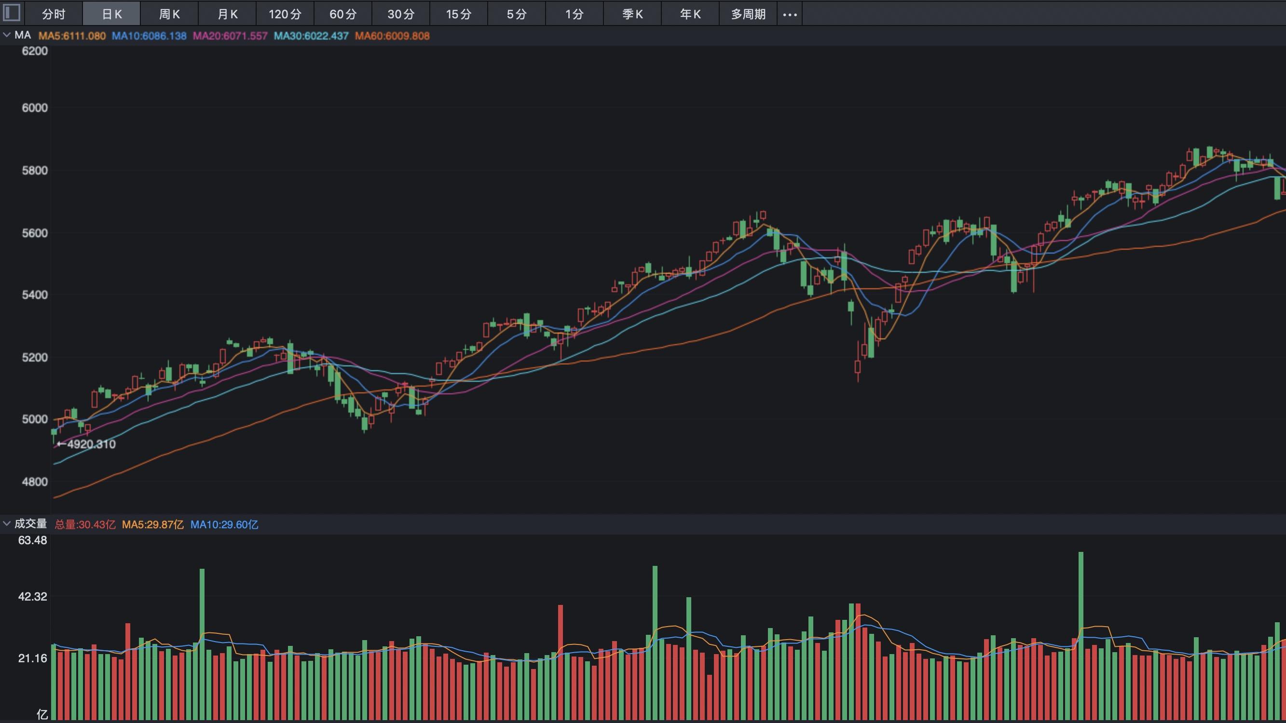This screenshot has height=723, width=1286.
Task: Switch to the 年K tab
Action: pos(690,14)
